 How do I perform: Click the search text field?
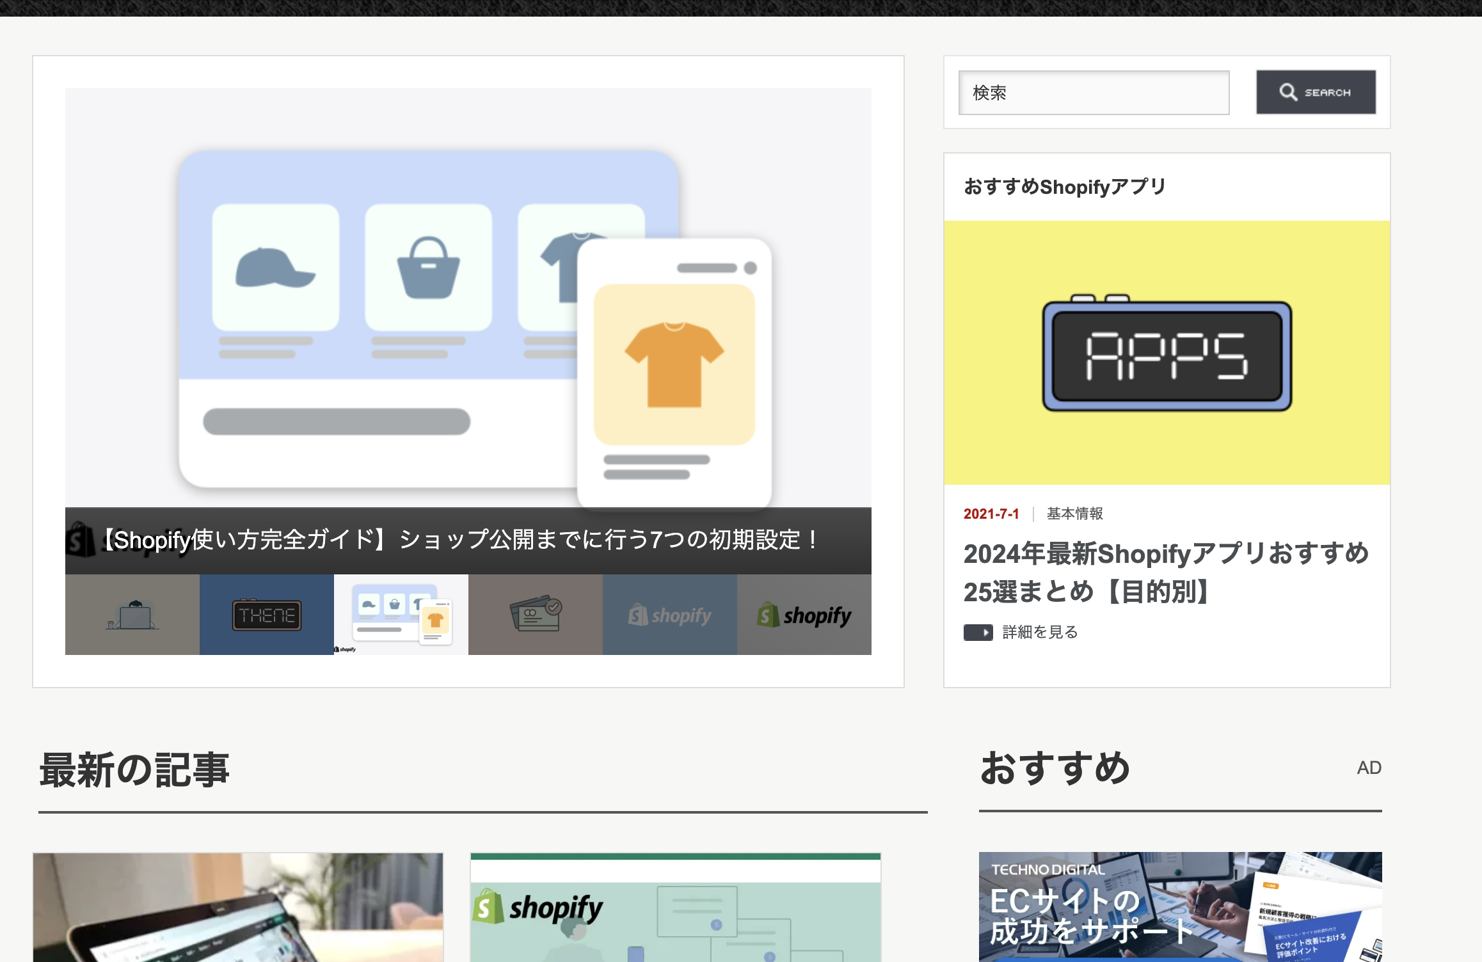coord(1094,93)
